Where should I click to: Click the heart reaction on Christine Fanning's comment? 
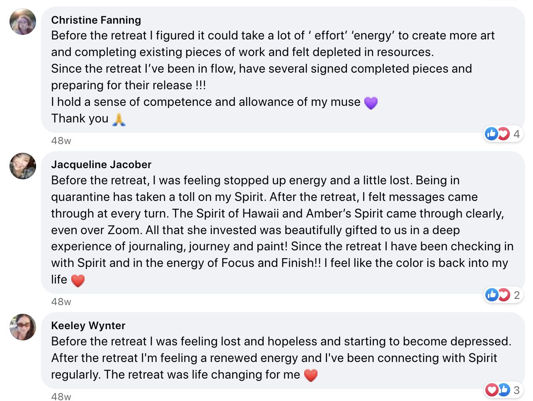(x=503, y=134)
